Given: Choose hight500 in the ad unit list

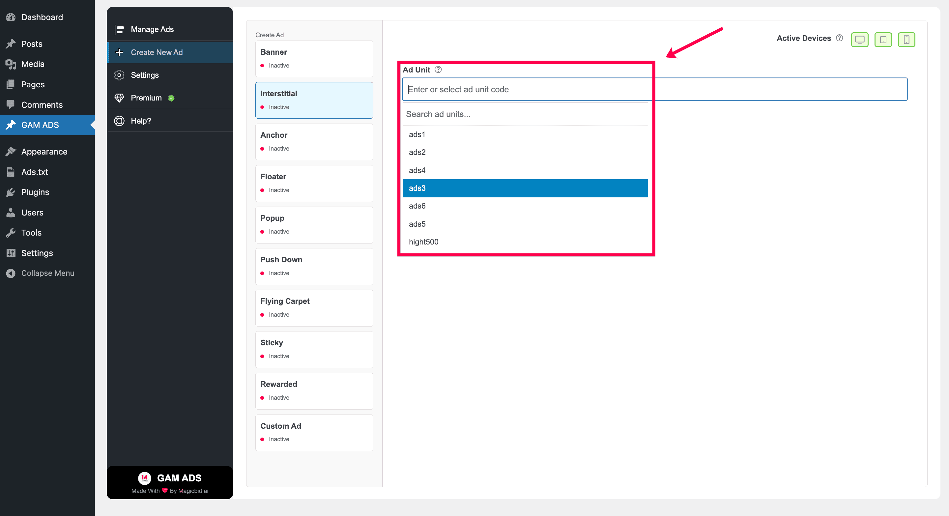Looking at the screenshot, I should (x=525, y=242).
